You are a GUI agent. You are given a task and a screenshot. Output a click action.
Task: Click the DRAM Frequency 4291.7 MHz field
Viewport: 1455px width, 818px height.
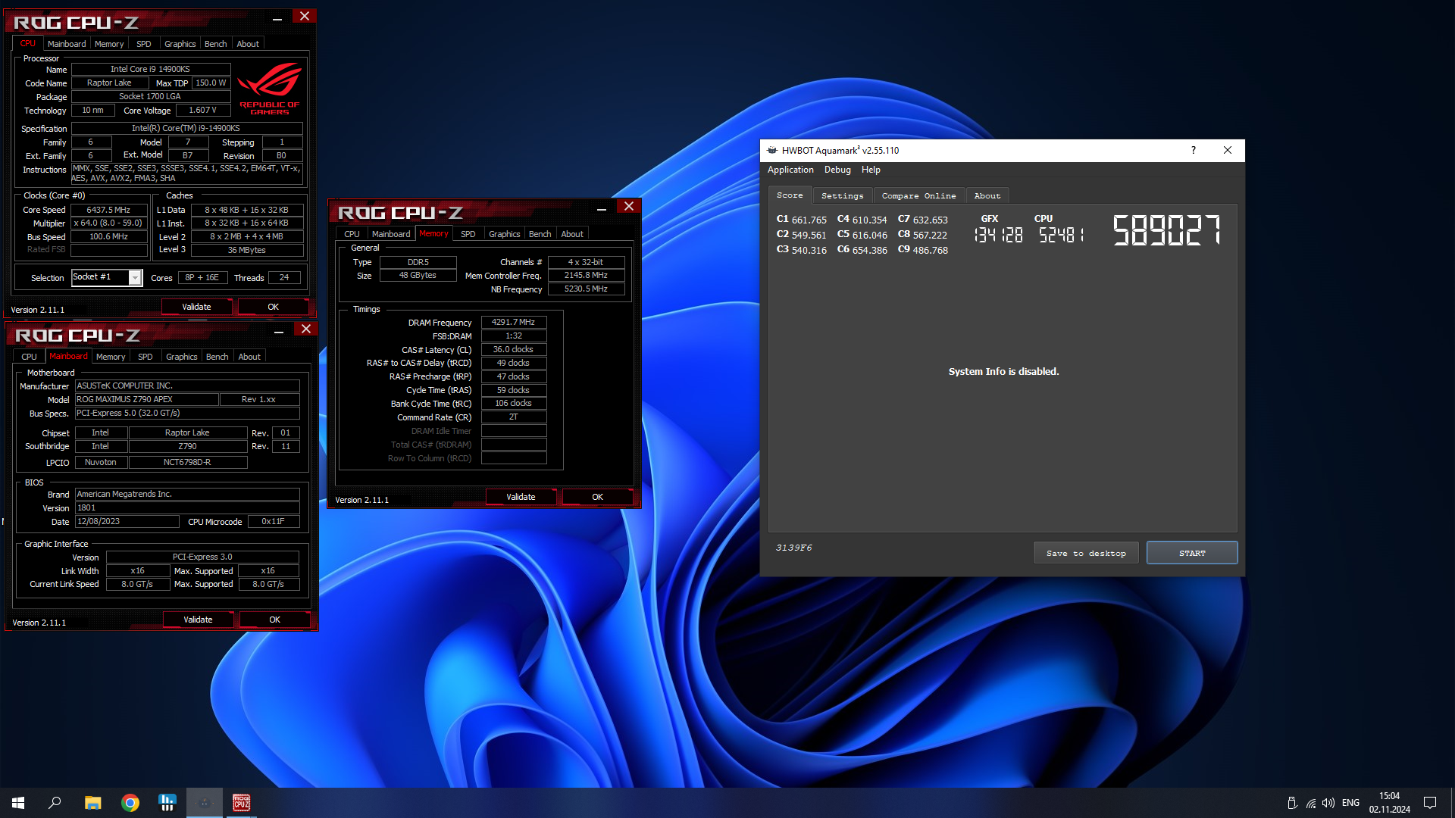click(x=513, y=322)
